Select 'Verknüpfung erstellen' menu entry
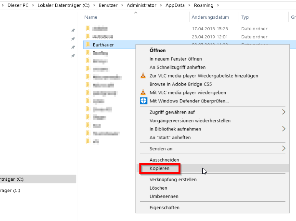 pos(173,180)
